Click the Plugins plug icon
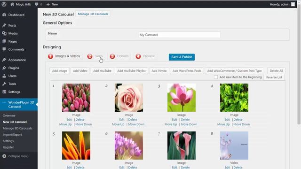 pyautogui.click(x=4, y=68)
